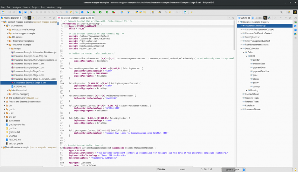Image resolution: width=298 pixels, height=172 pixels.
Task: Open the File menu
Action: tap(3, 7)
